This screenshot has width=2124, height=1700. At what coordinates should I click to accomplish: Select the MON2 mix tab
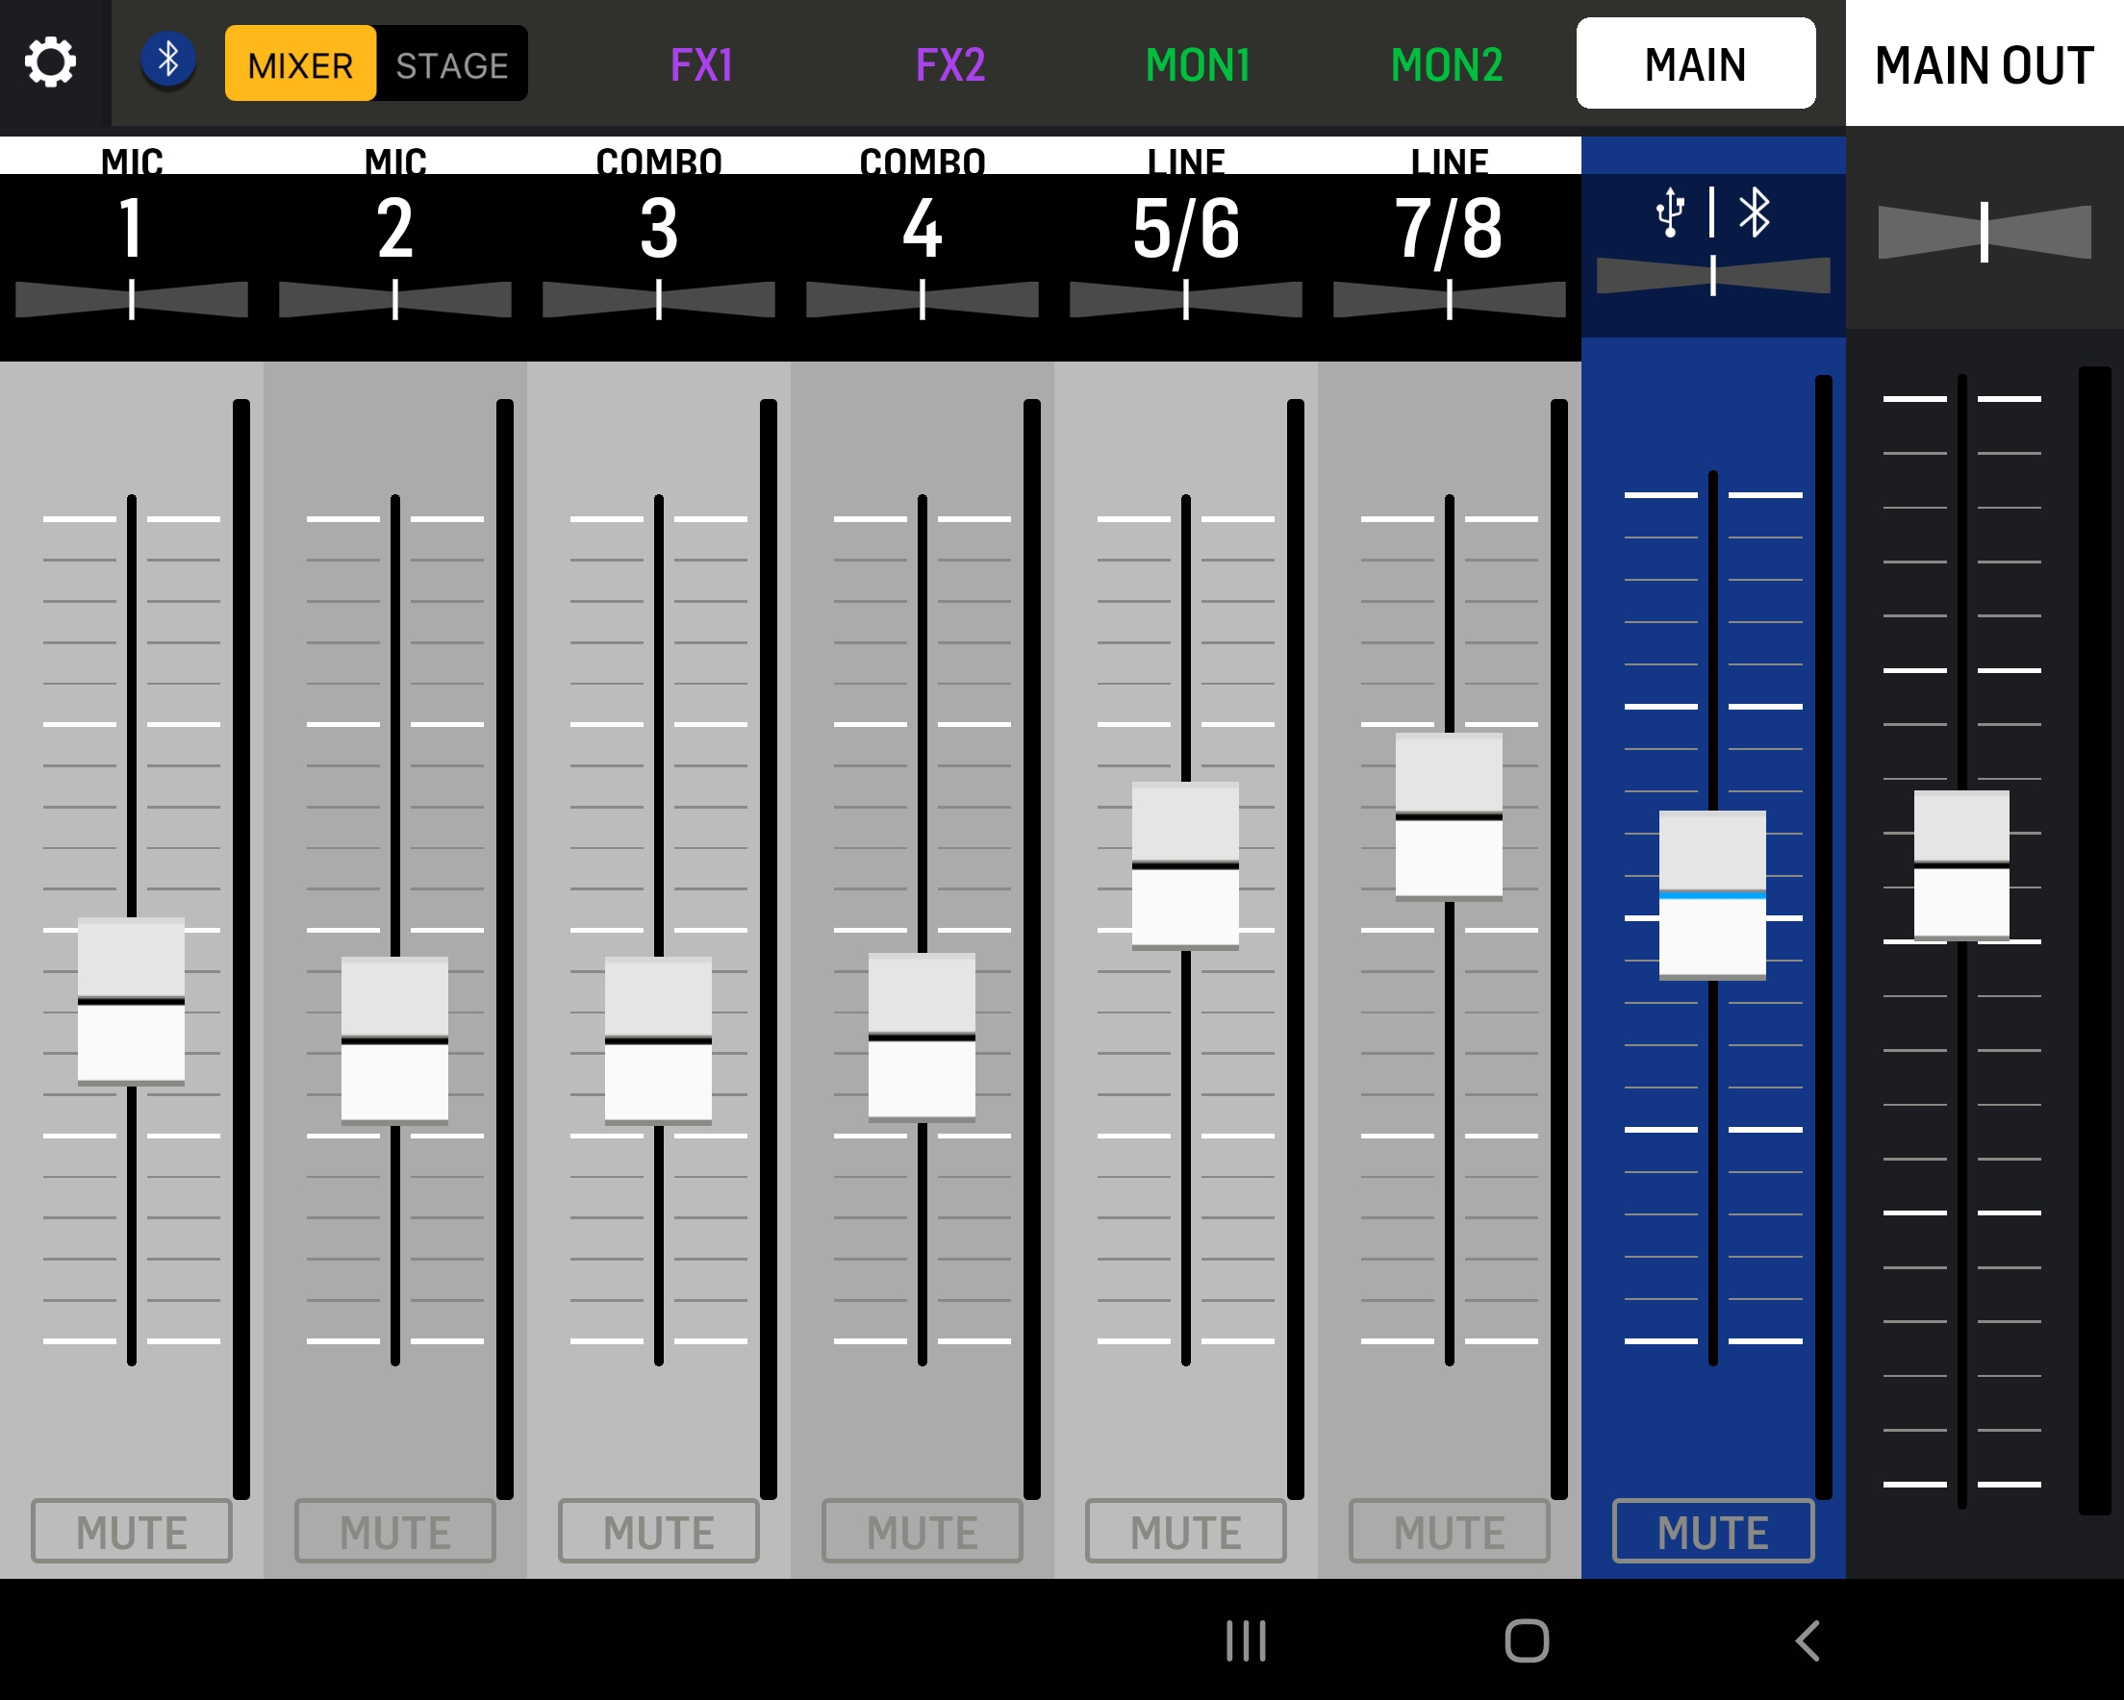point(1446,65)
